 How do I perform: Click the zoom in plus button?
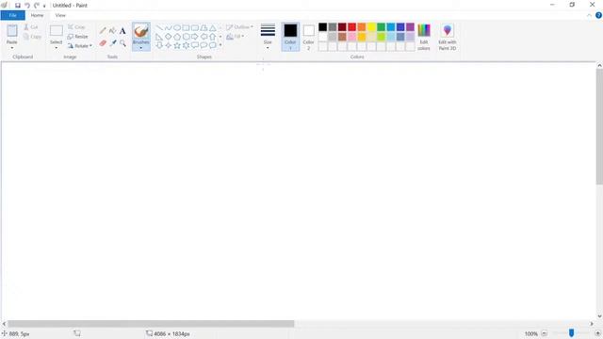point(598,333)
